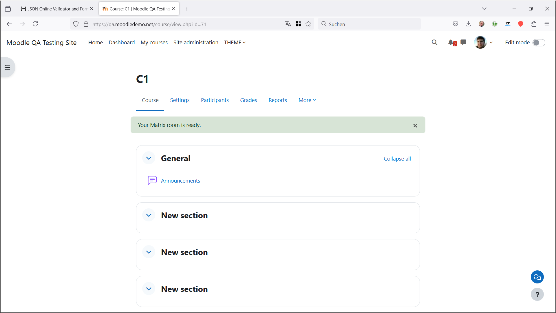This screenshot has width=556, height=313.
Task: Click the Announcements forum icon
Action: [x=152, y=180]
